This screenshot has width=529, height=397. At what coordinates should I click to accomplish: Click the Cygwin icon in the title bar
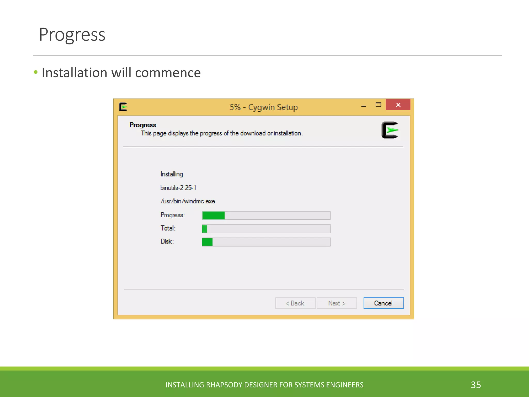click(123, 107)
